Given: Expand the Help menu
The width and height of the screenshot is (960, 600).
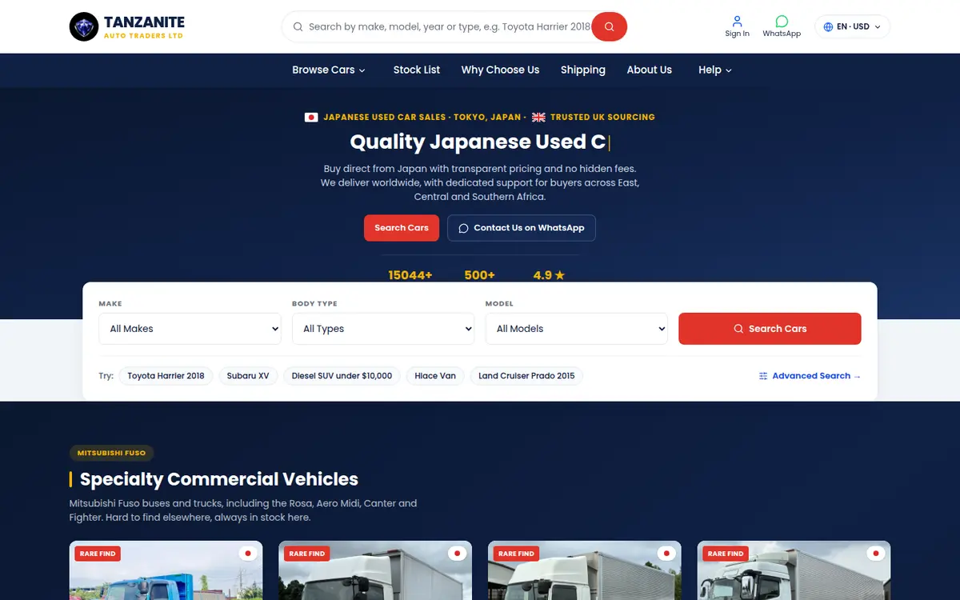Looking at the screenshot, I should (x=715, y=70).
